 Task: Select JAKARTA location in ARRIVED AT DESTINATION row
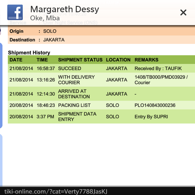pyautogui.click(x=117, y=94)
